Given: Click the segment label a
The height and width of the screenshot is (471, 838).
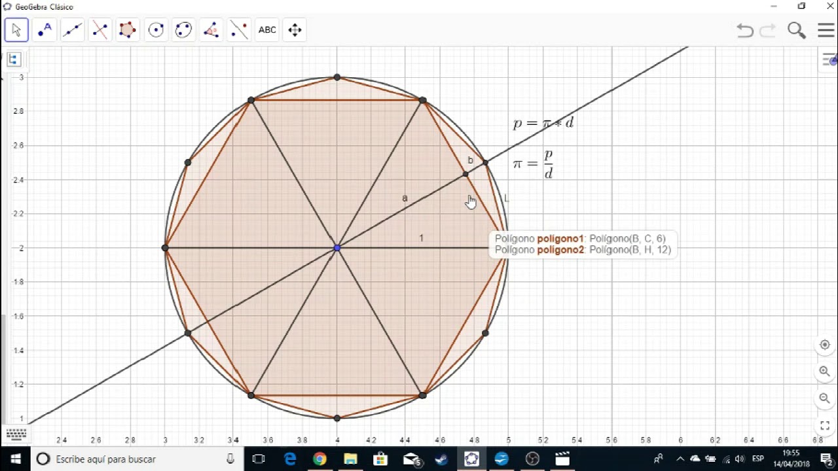Looking at the screenshot, I should [405, 198].
